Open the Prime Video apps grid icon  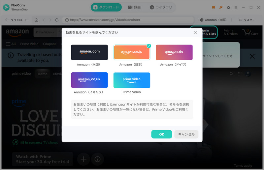240,74
